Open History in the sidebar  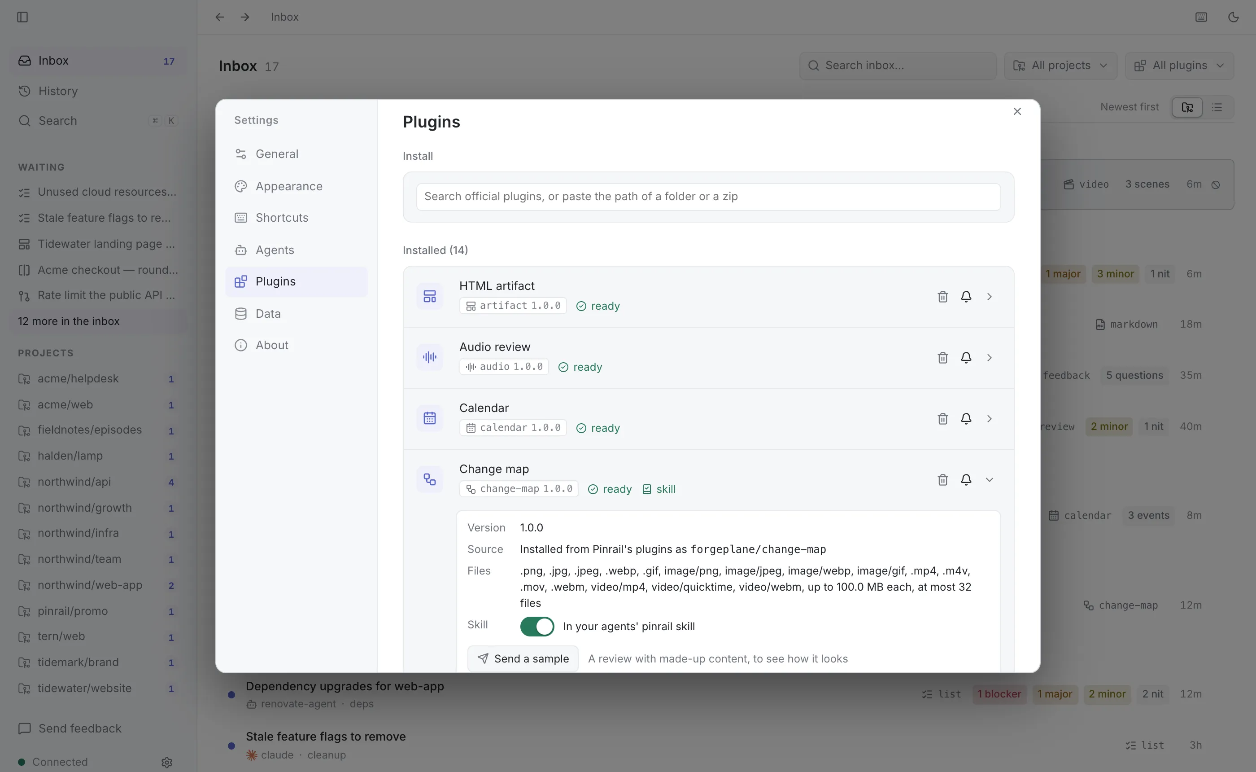tap(98, 91)
